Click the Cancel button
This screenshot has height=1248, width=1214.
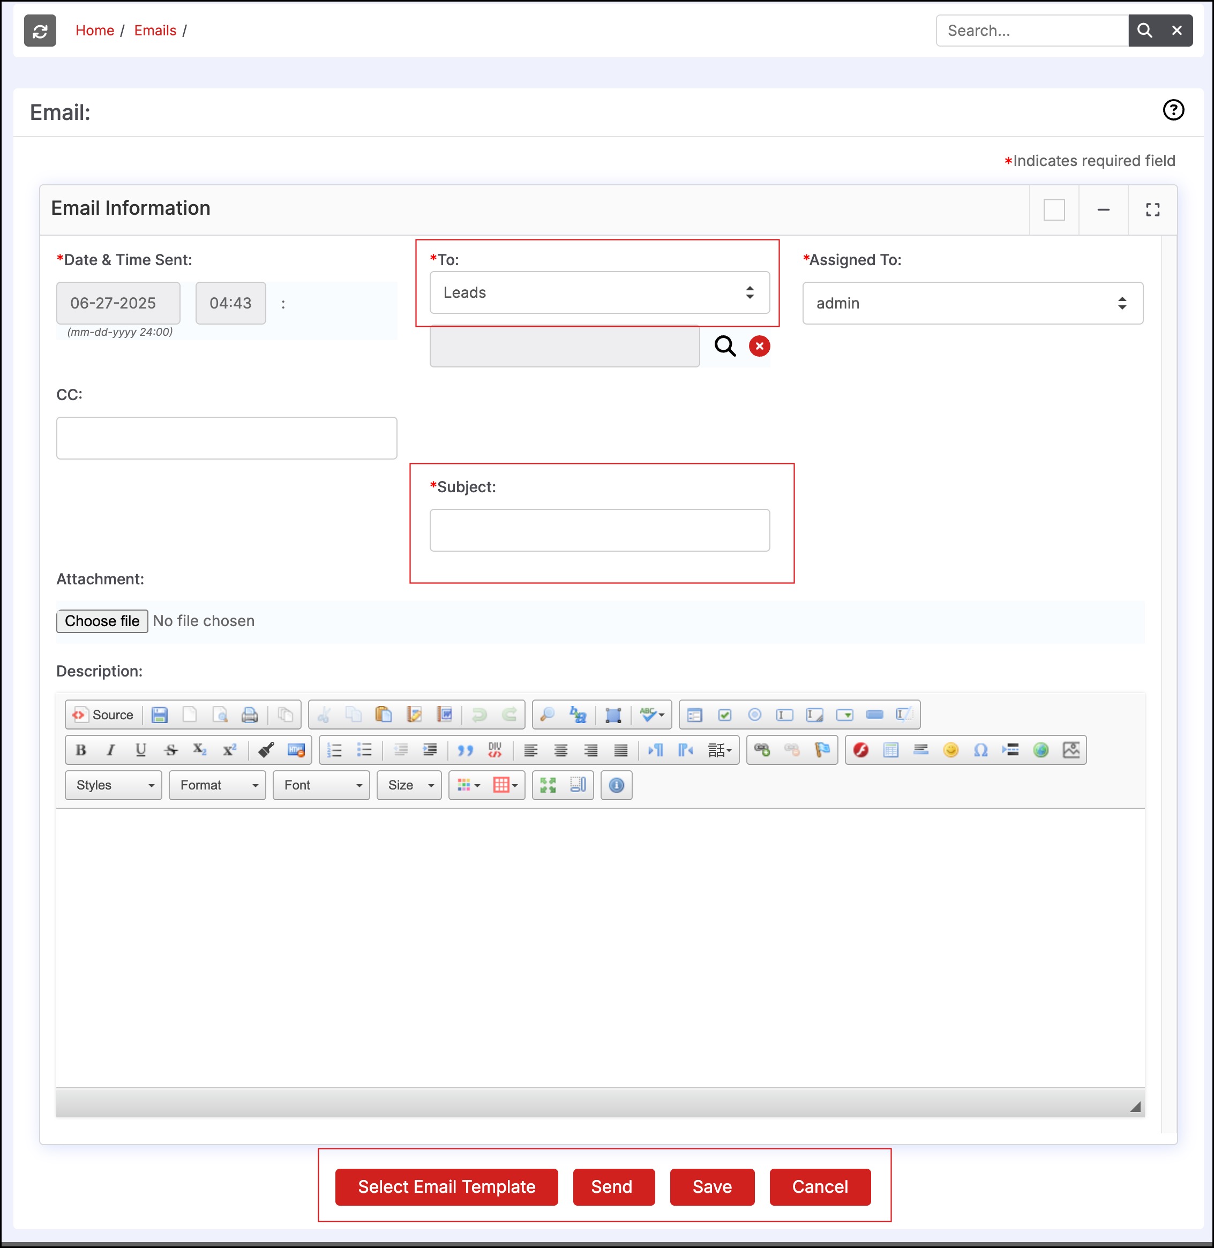coord(820,1187)
